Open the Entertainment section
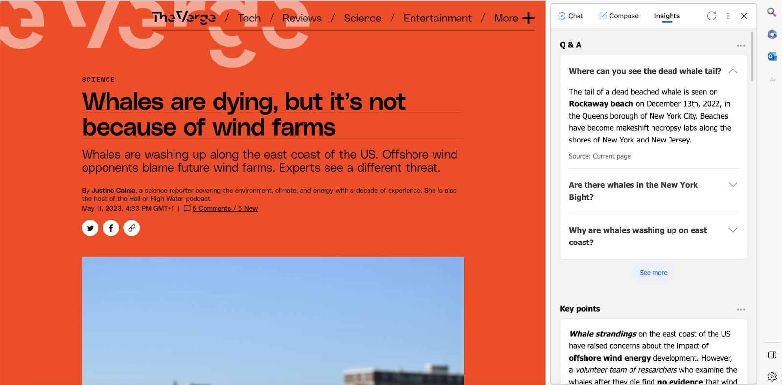This screenshot has width=782, height=385. tap(437, 18)
